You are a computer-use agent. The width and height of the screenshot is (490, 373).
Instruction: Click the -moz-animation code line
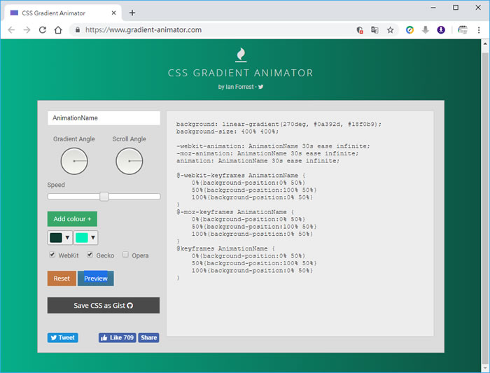[267, 153]
